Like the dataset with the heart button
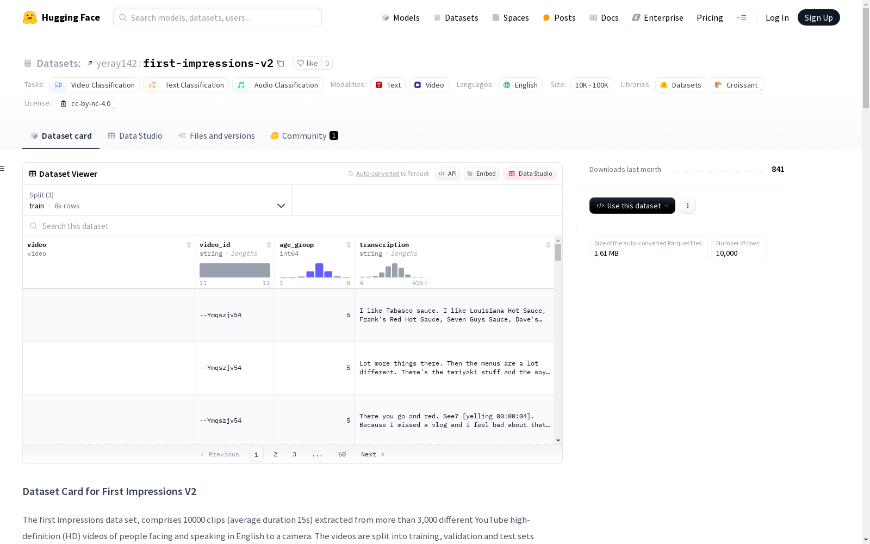The image size is (870, 544). click(307, 63)
